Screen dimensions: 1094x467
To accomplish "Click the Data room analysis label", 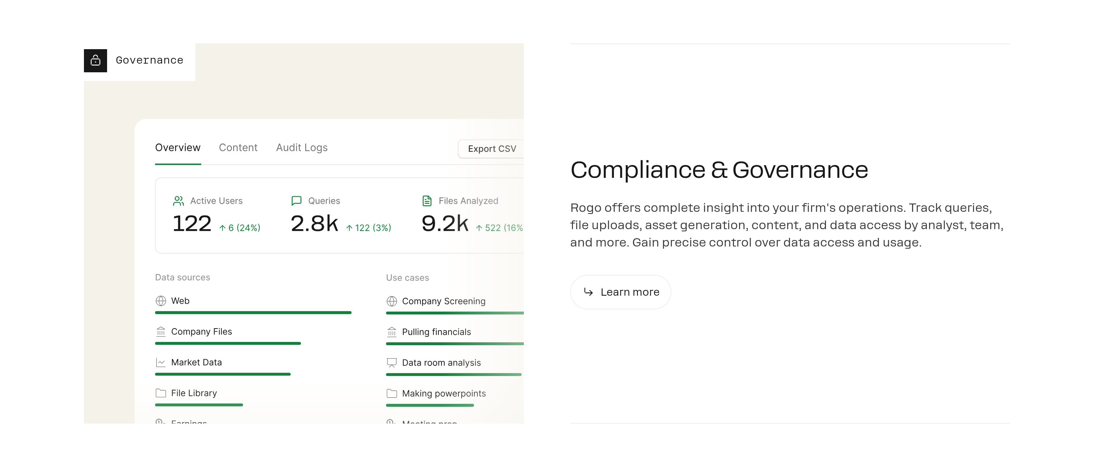I will pos(441,363).
